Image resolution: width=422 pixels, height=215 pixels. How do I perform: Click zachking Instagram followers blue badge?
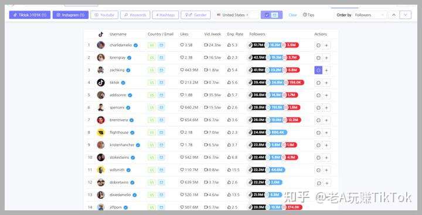274,70
